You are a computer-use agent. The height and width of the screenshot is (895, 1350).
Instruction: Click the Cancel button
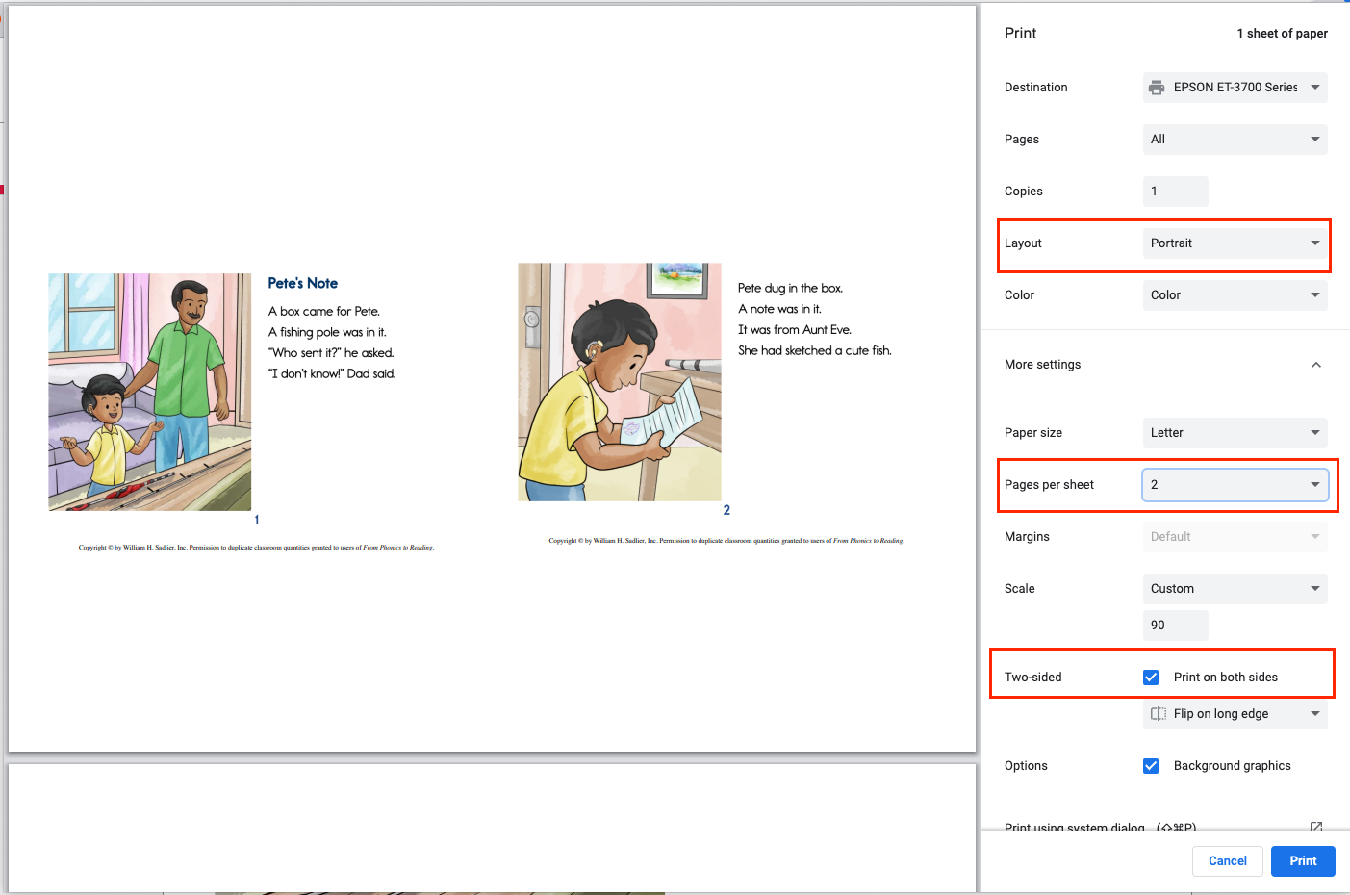[1228, 861]
